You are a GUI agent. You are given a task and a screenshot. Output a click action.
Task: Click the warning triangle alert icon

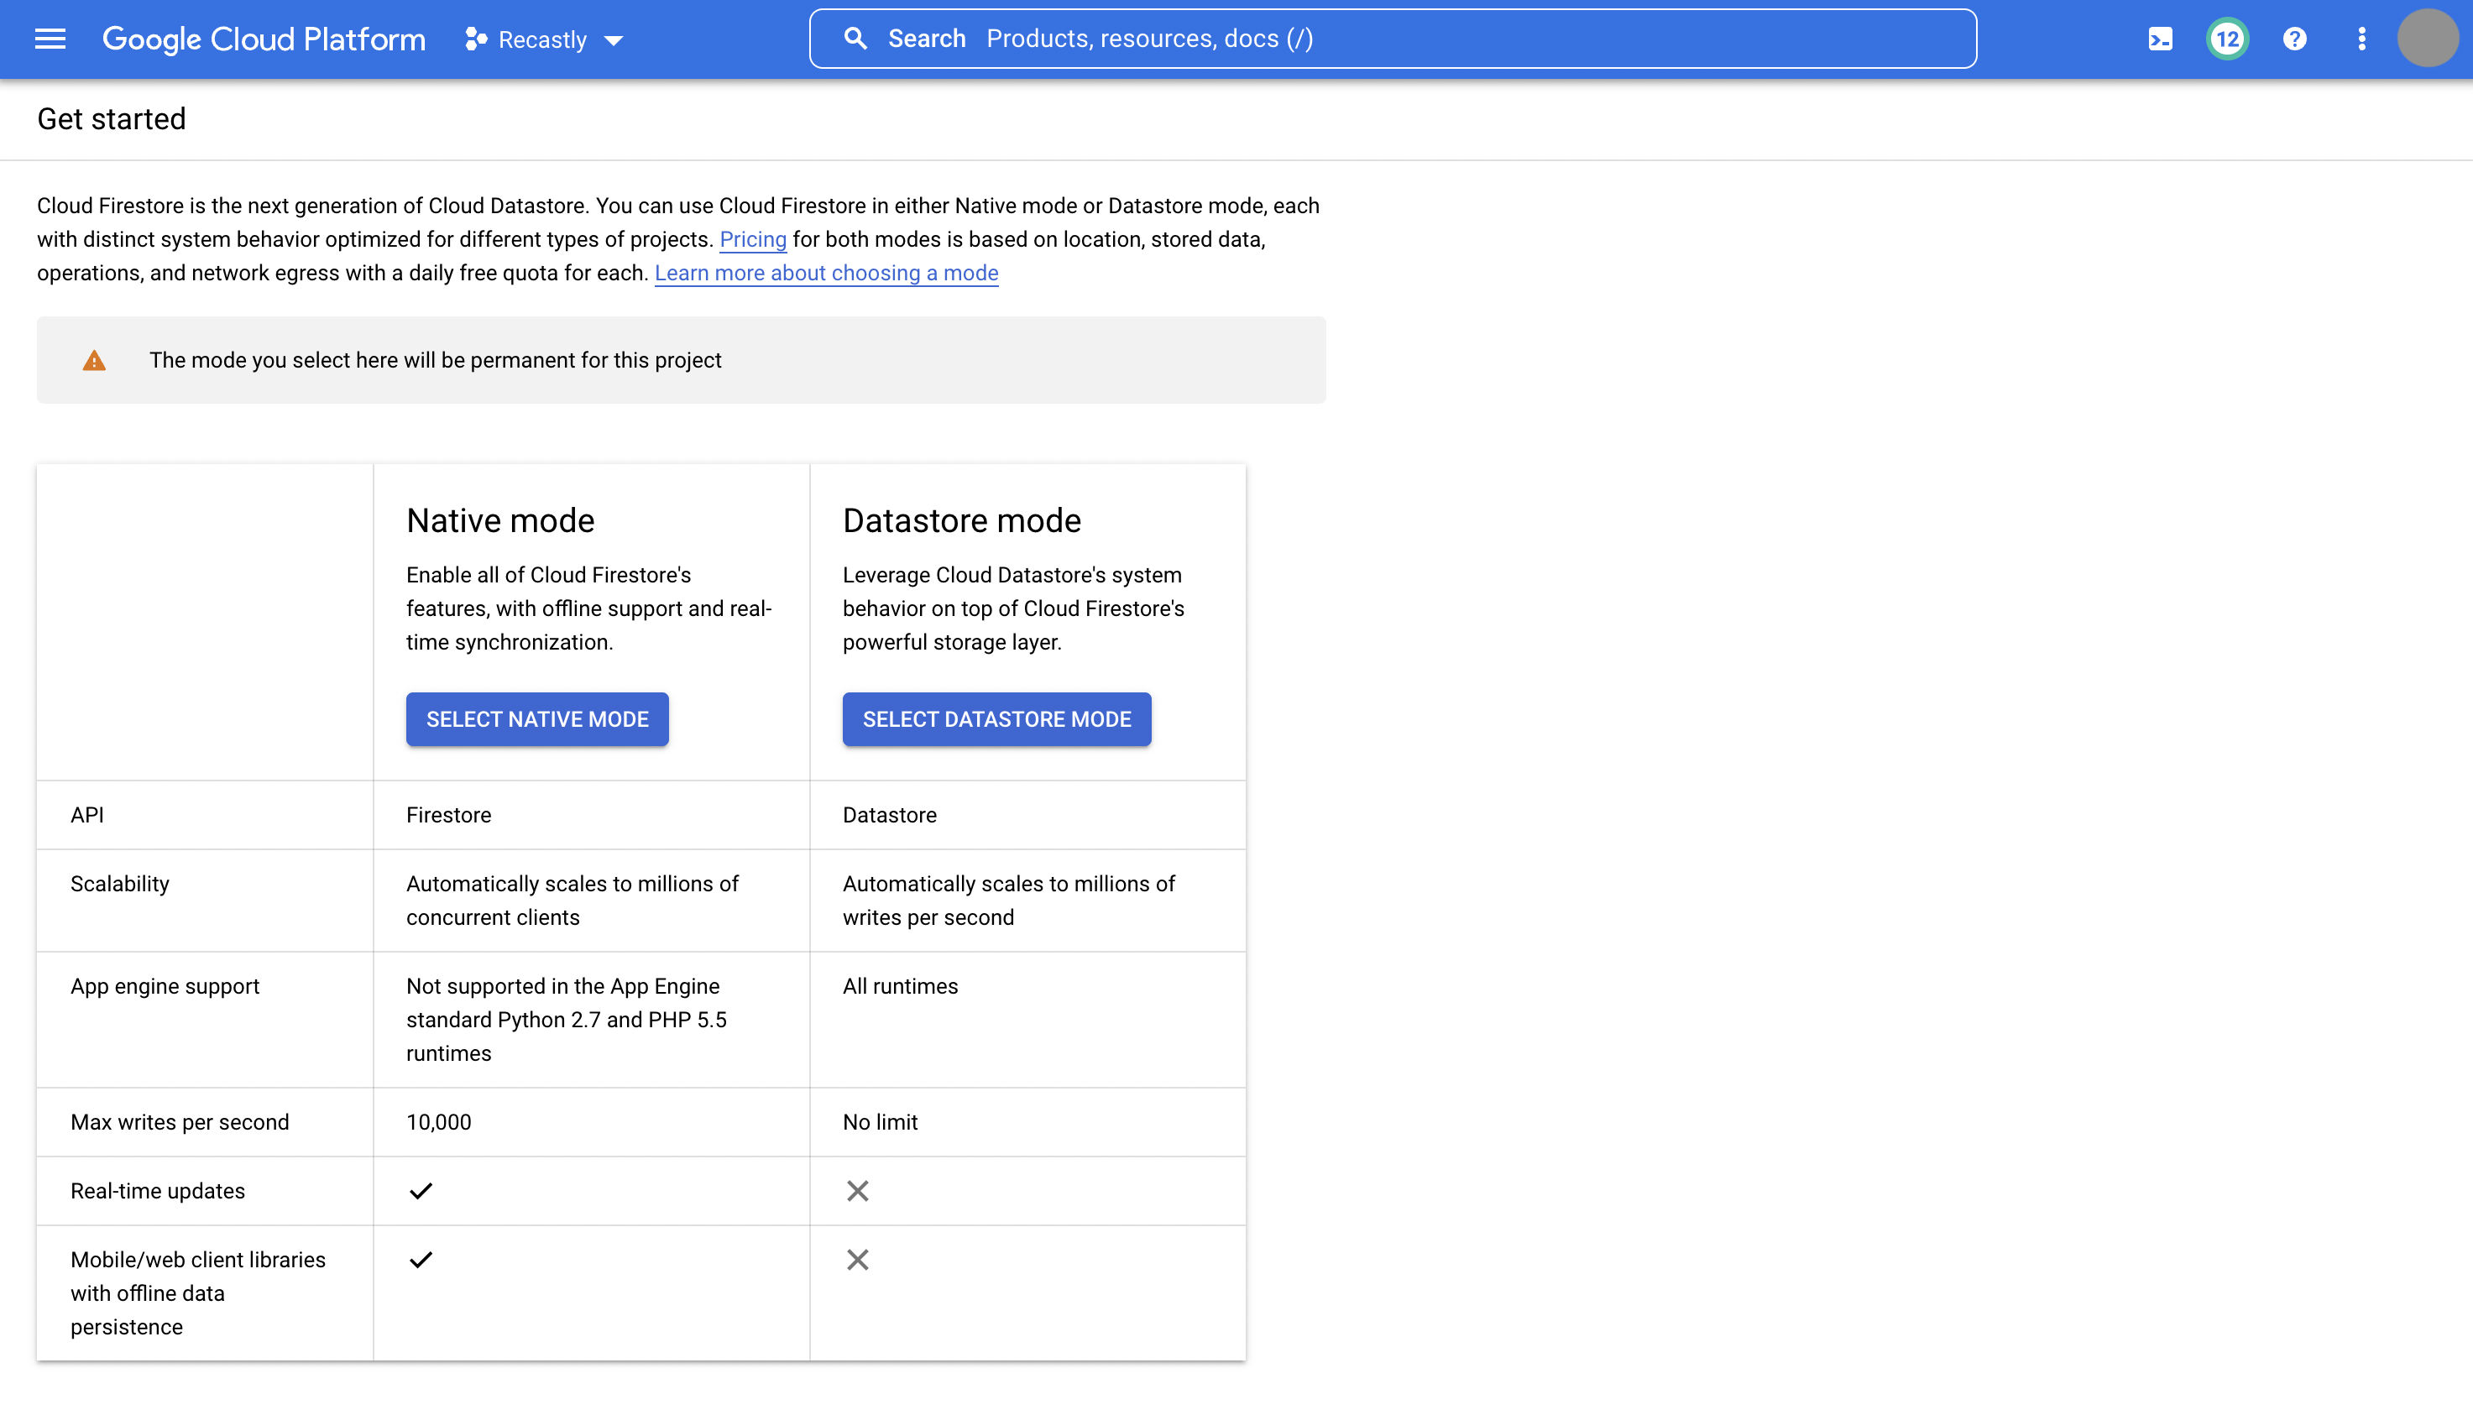point(95,360)
